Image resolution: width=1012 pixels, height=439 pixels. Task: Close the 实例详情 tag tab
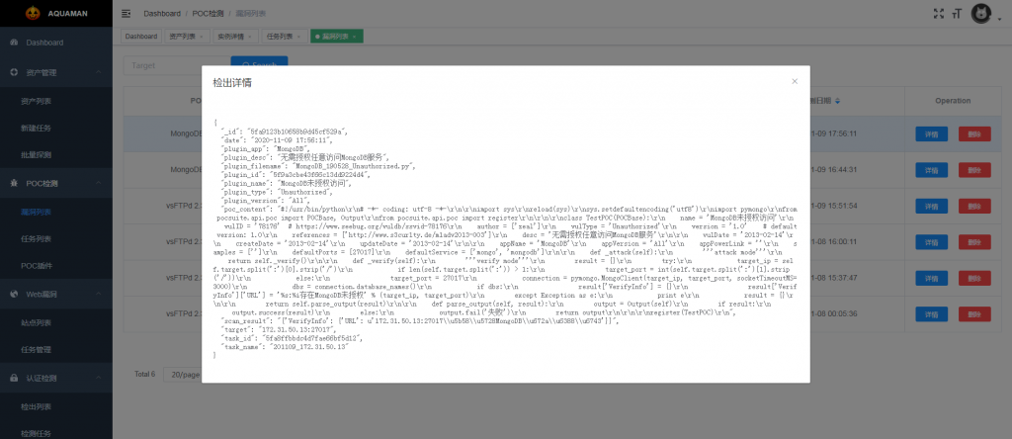[x=250, y=37]
